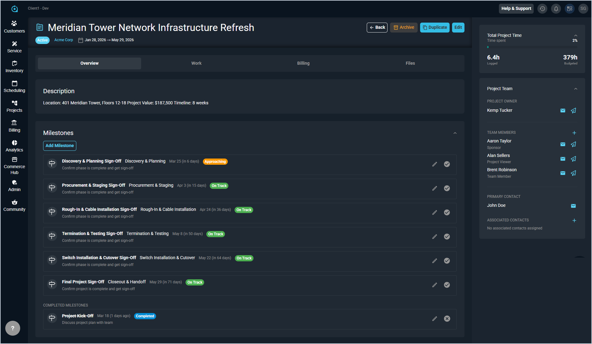Click the Add Milestone button
The image size is (592, 344).
[x=60, y=146]
